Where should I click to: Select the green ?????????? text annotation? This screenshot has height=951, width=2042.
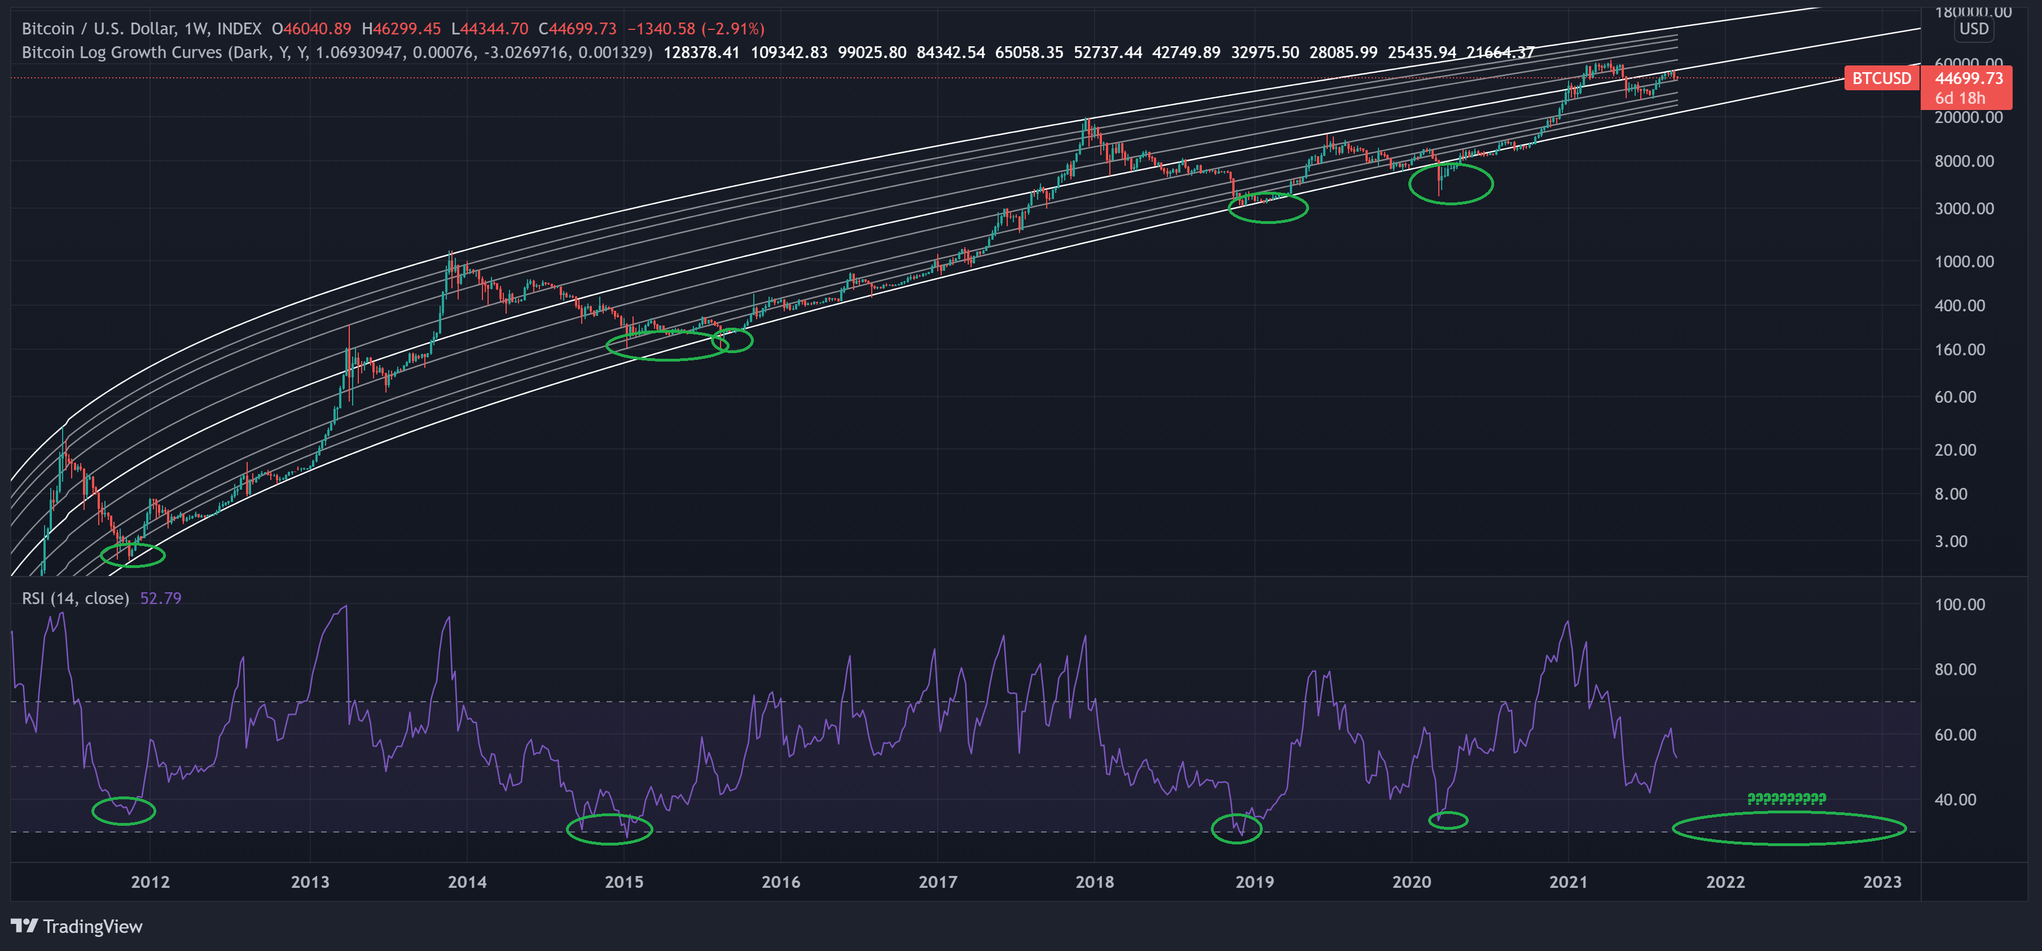pos(1787,799)
